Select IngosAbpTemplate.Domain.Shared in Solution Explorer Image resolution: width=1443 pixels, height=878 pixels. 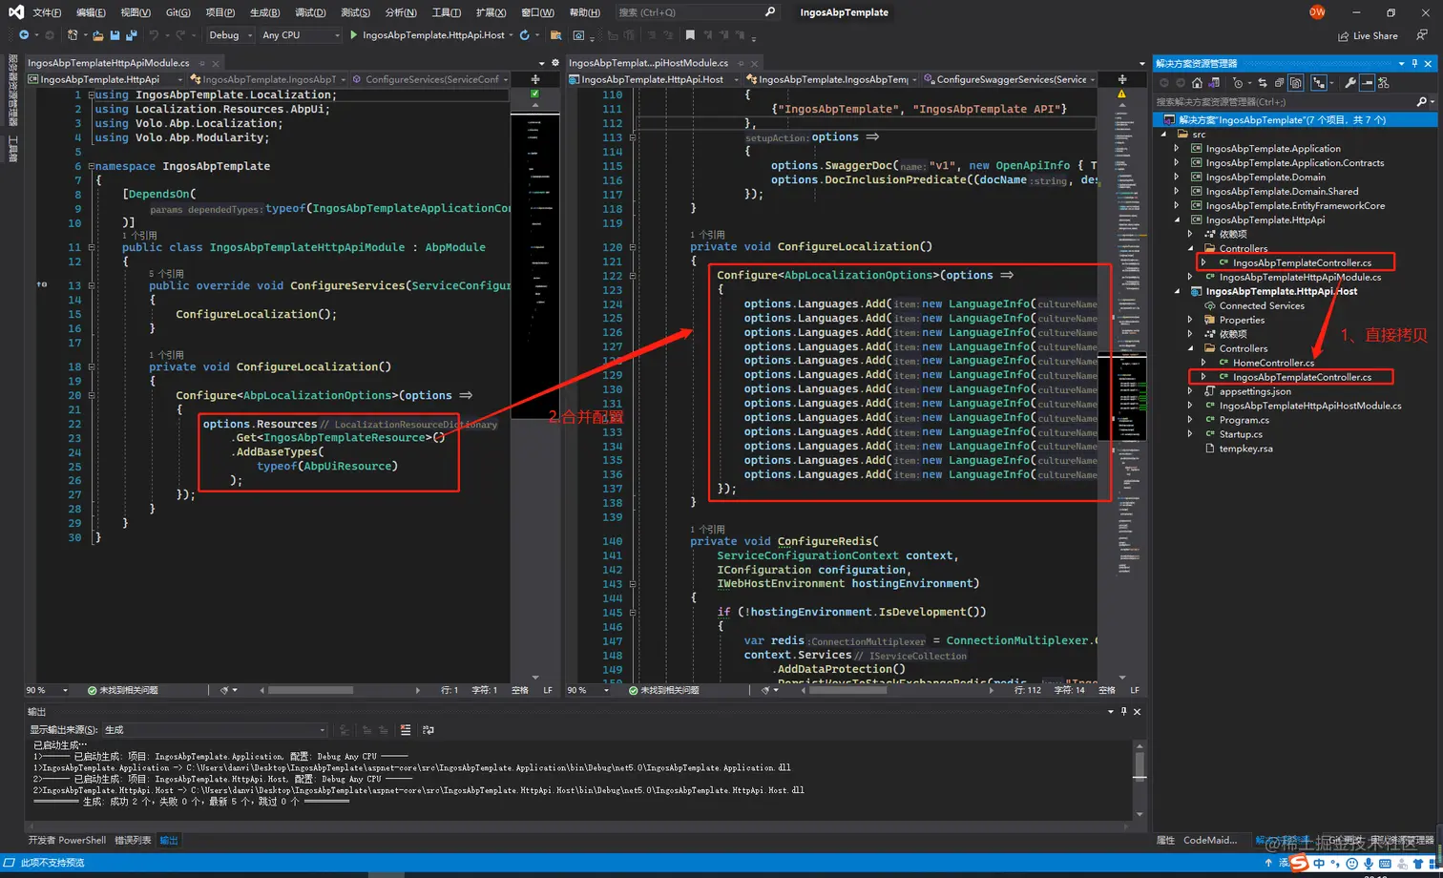1282,192
